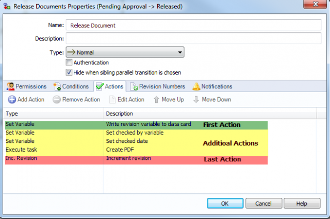Screen dimensions: 330x219
Task: Click the Help button
Action: (x=302, y=203)
